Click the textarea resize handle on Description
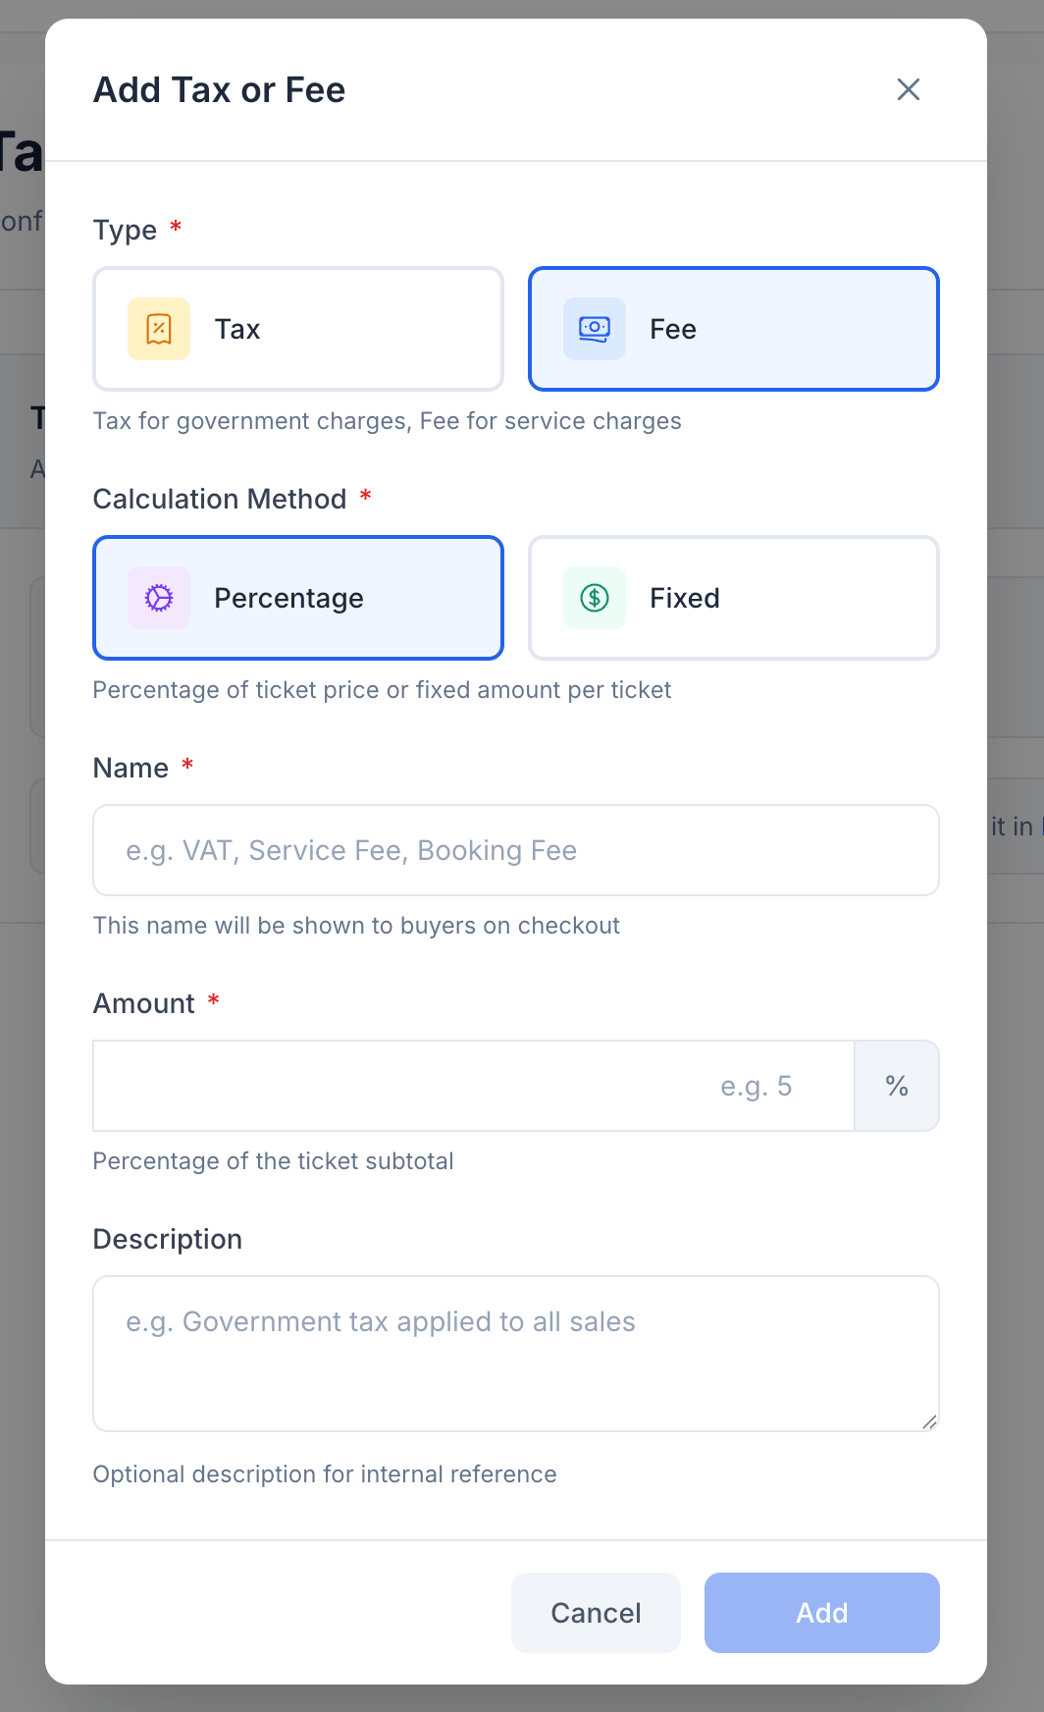The height and width of the screenshot is (1712, 1044). pyautogui.click(x=931, y=1420)
